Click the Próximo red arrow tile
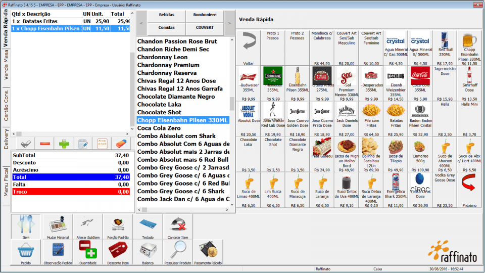This screenshot has height=273, width=485. point(469,190)
